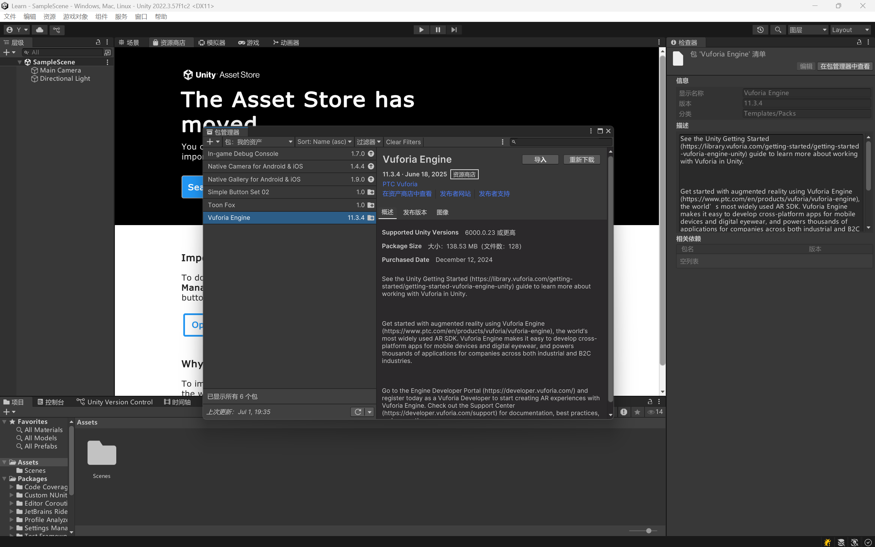This screenshot has width=875, height=547.
Task: Click the global search magnifier icon
Action: click(x=778, y=30)
